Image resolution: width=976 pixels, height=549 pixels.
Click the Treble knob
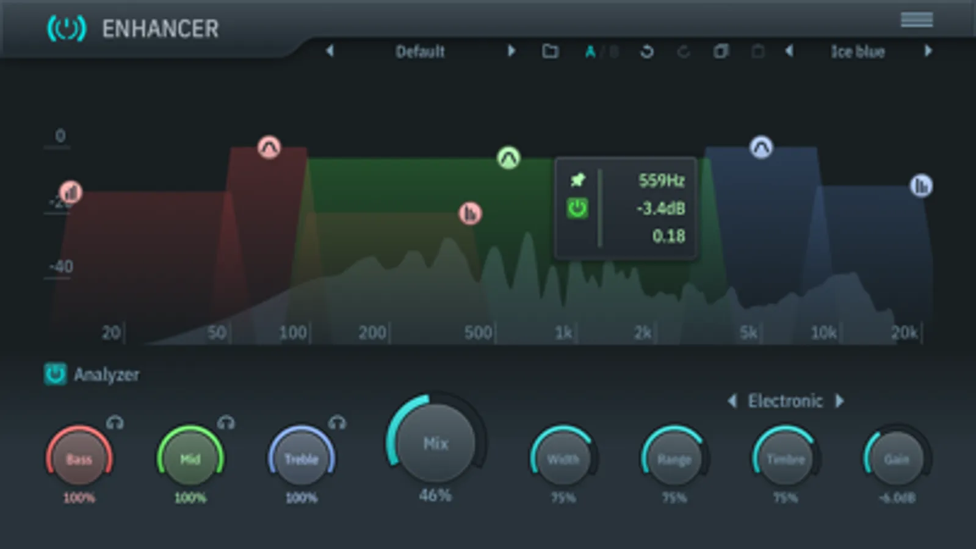302,458
